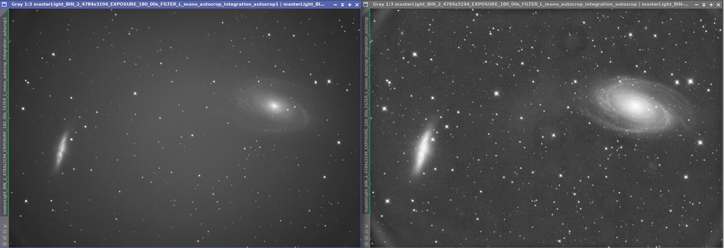This screenshot has width=724, height=248.
Task: Click the overlapping squares icon in left window
Action: point(4,238)
